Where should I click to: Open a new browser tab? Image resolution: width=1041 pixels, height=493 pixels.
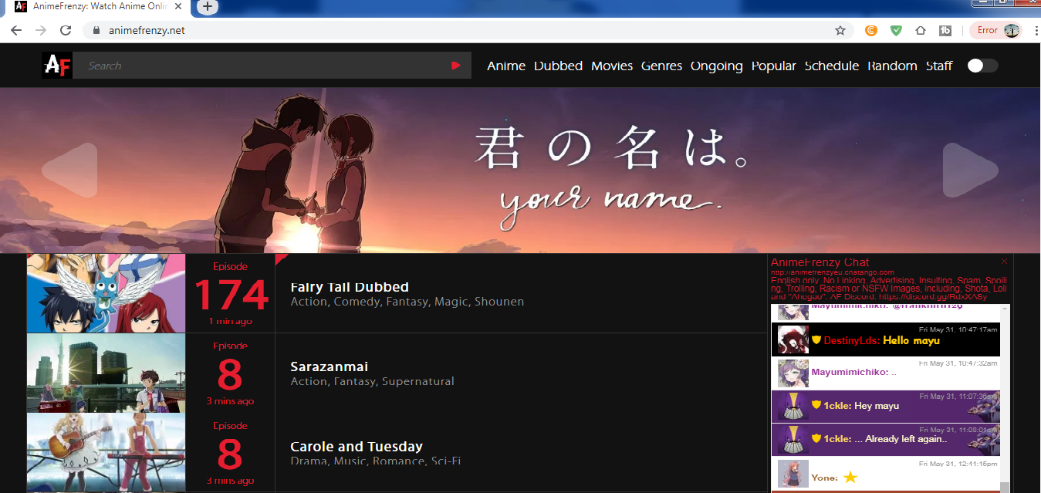tap(208, 6)
